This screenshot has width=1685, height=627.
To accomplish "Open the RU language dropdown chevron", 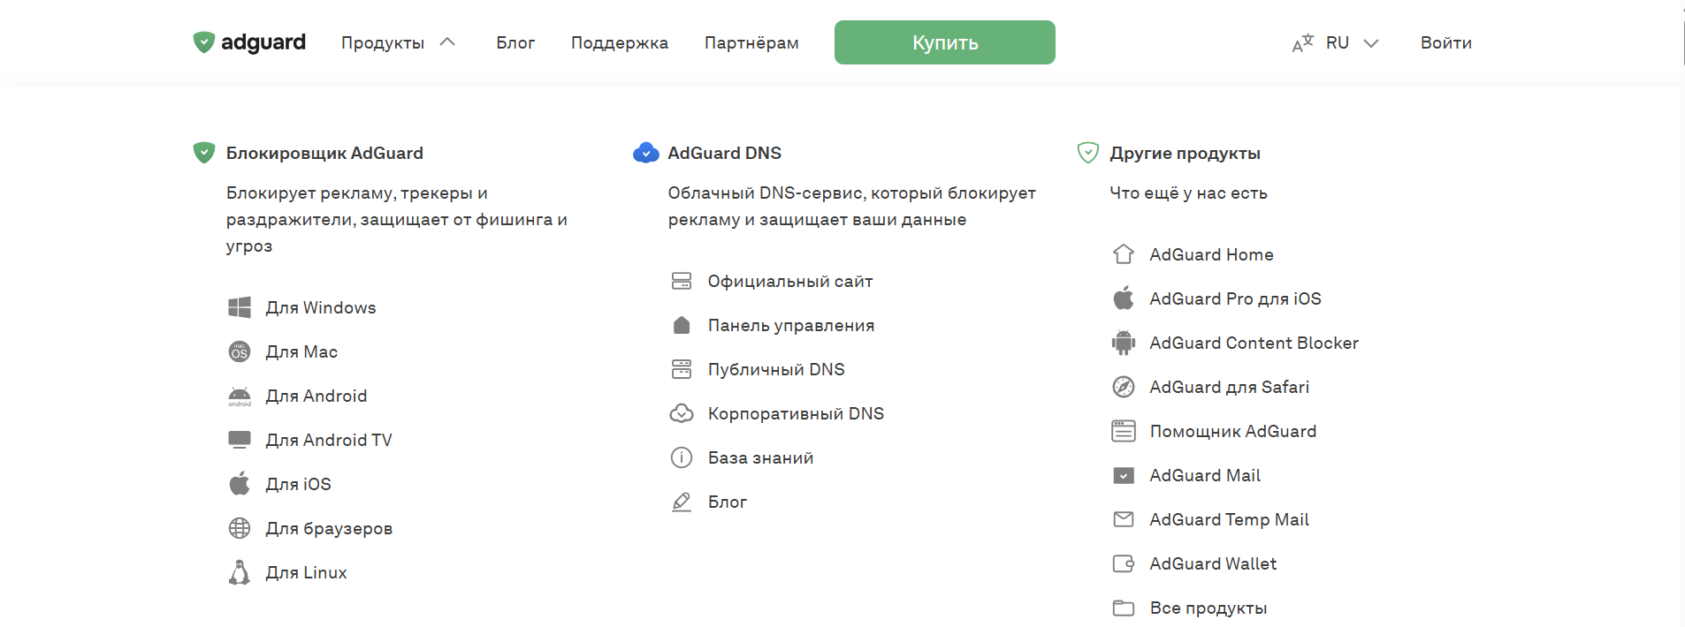I will (1371, 43).
